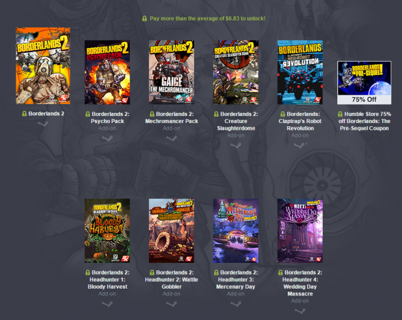This screenshot has width=402, height=320.
Task: Click the Humble Store Pre-Sequel Coupon title
Action: click(364, 121)
